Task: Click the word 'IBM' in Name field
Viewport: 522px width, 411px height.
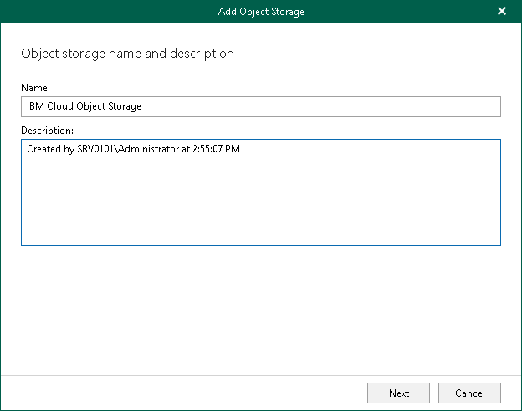Action: tap(36, 106)
